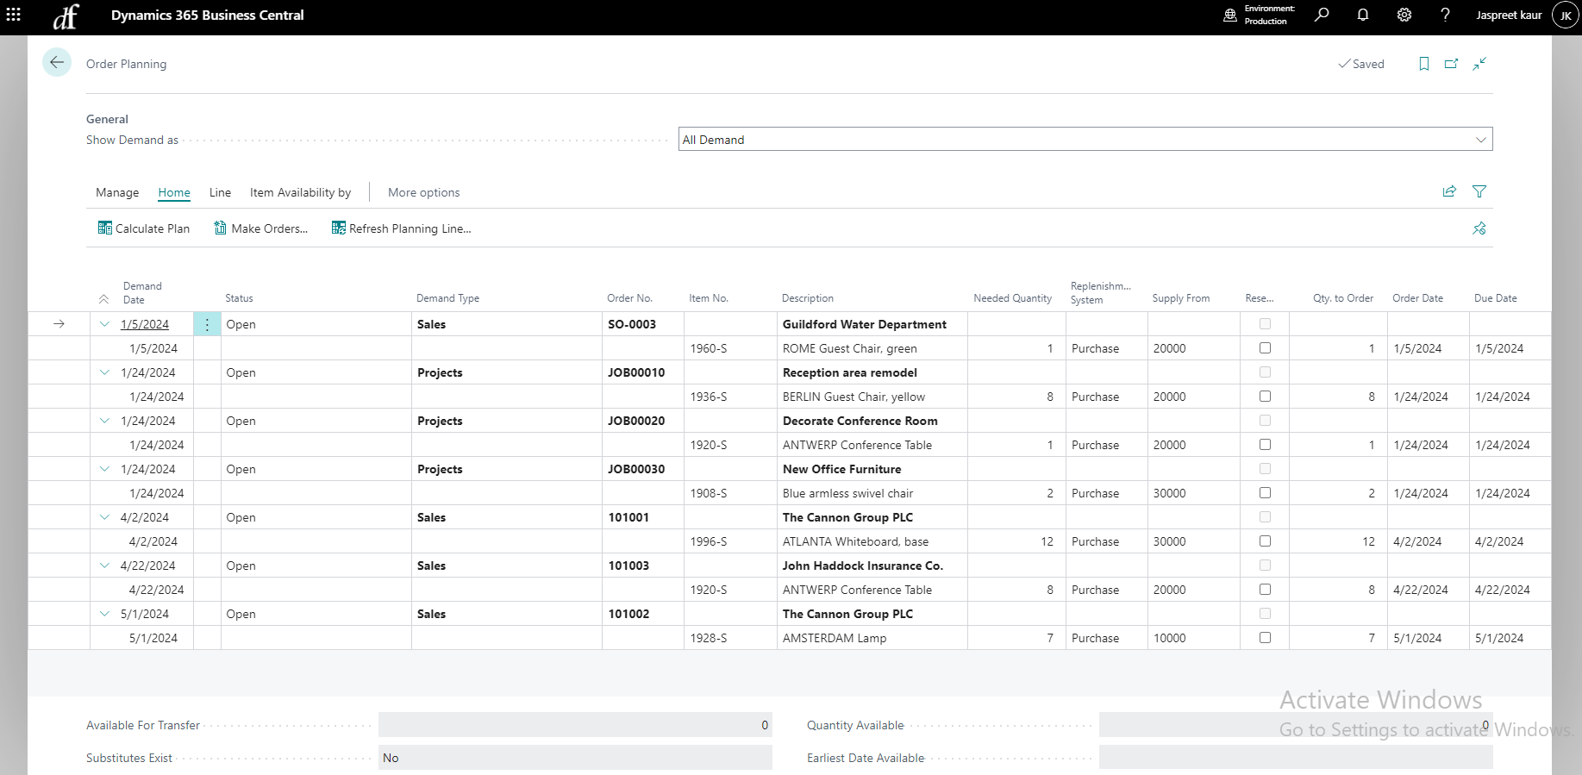Click Calculate Plan
The image size is (1582, 775).
(x=144, y=228)
